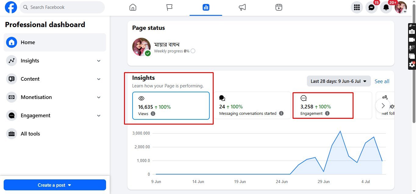The image size is (416, 194).
Task: Open the notifications bell
Action: (386, 7)
